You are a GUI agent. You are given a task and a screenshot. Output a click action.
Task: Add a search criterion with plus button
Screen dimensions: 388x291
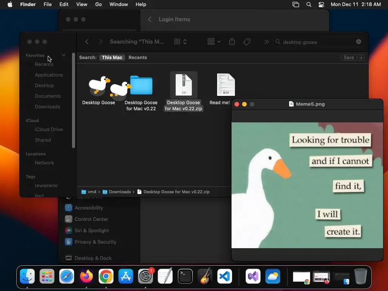point(361,58)
